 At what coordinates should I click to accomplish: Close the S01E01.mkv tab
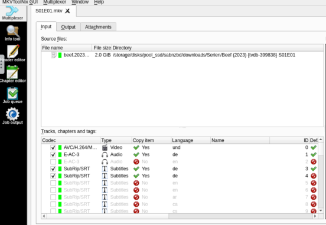tap(67, 11)
